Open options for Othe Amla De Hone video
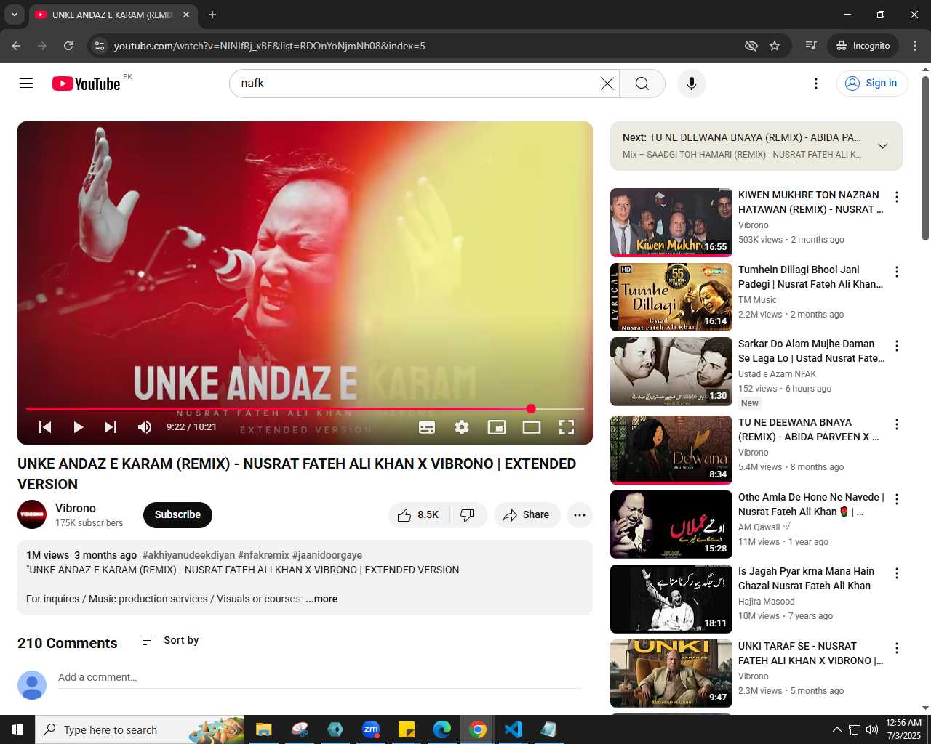The width and height of the screenshot is (931, 744). point(897,499)
